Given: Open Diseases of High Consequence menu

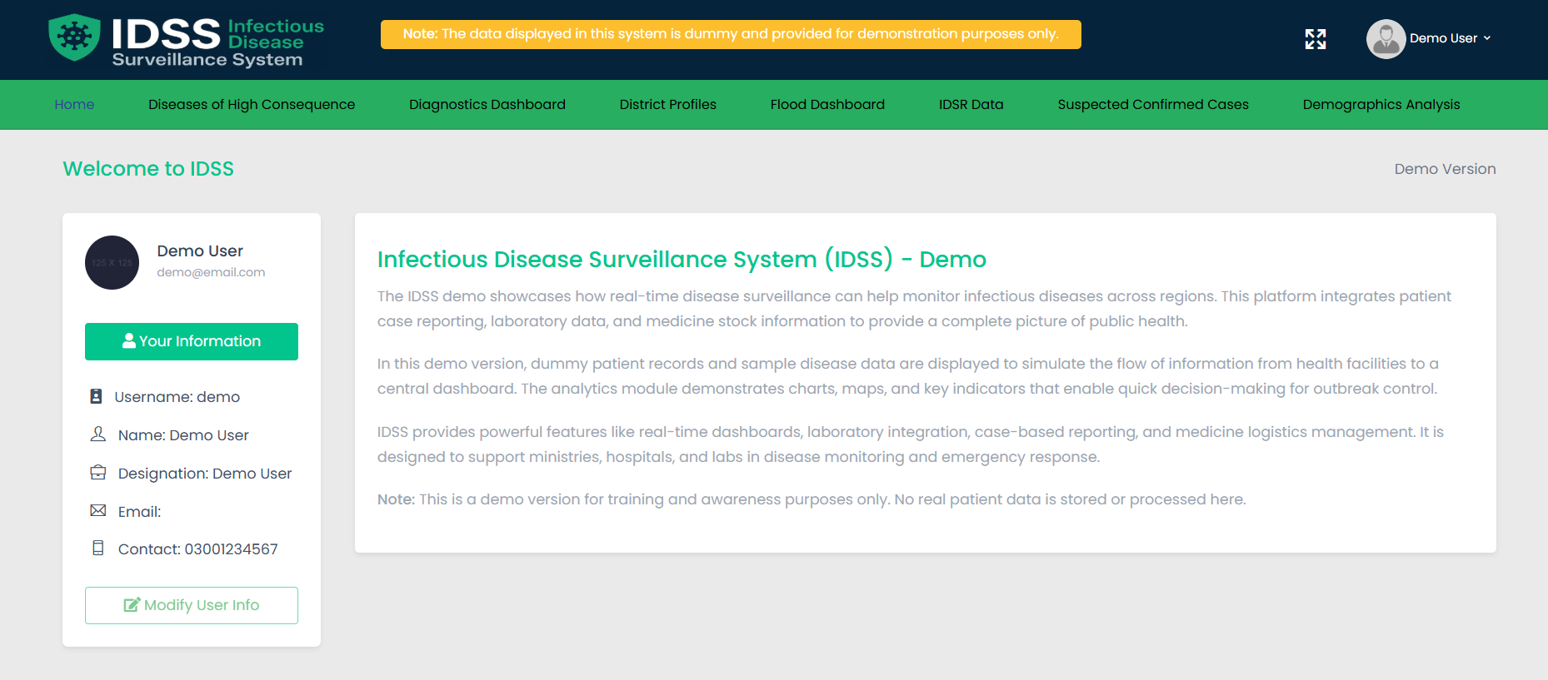Looking at the screenshot, I should click(x=252, y=105).
